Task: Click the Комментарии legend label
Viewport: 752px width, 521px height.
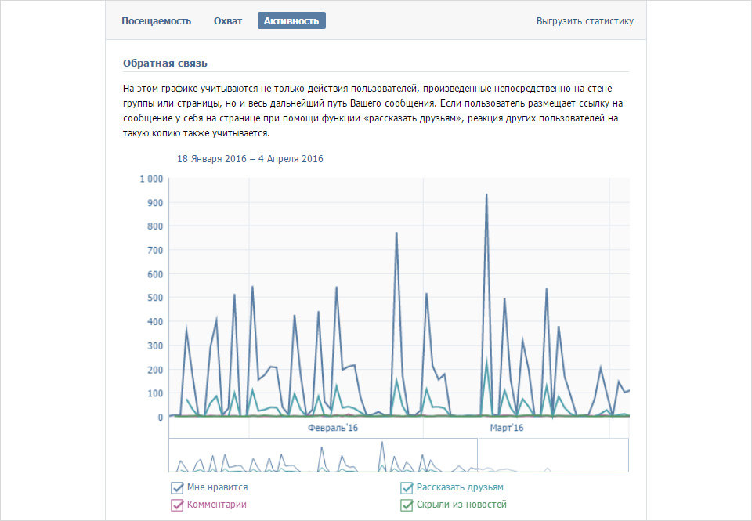Action: [x=217, y=505]
